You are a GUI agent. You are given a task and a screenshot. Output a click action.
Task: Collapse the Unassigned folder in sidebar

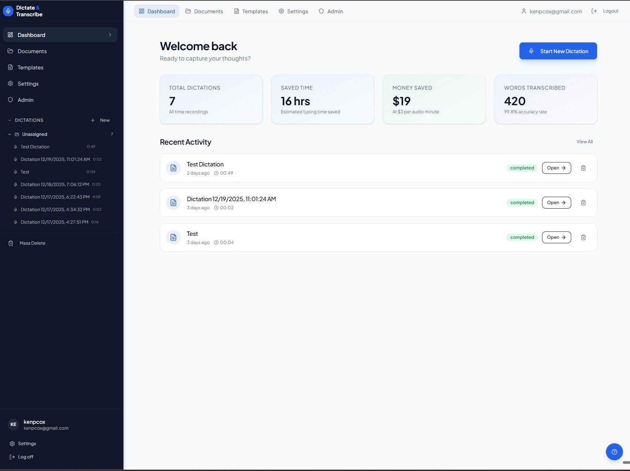(10, 134)
